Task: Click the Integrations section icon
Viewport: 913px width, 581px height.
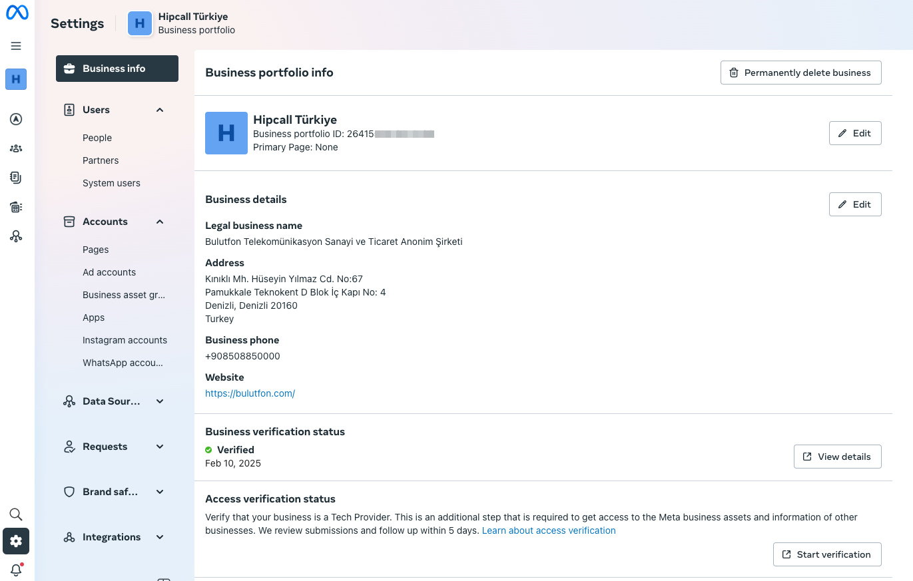Action: coord(69,537)
